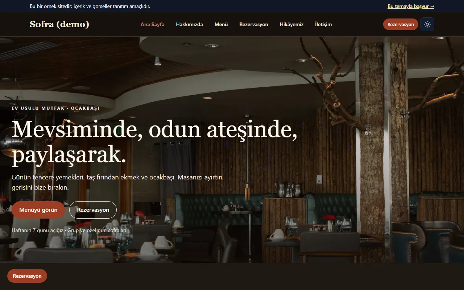Follow the 'Bu temayla başvur →' link
Image resolution: width=464 pixels, height=290 pixels.
411,6
